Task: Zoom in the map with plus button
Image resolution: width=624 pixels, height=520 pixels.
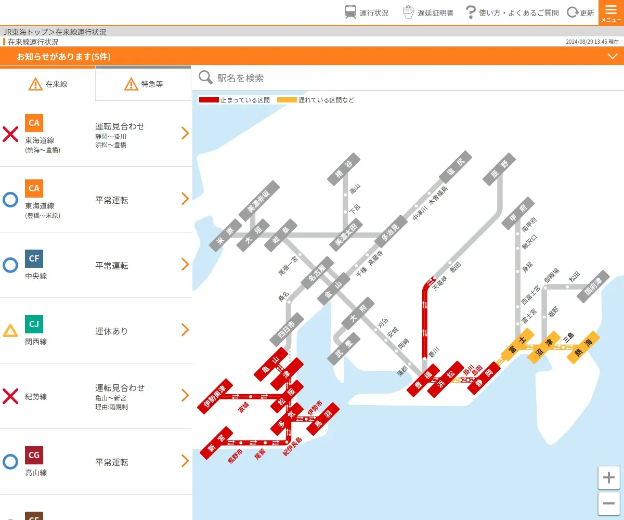Action: pyautogui.click(x=609, y=477)
